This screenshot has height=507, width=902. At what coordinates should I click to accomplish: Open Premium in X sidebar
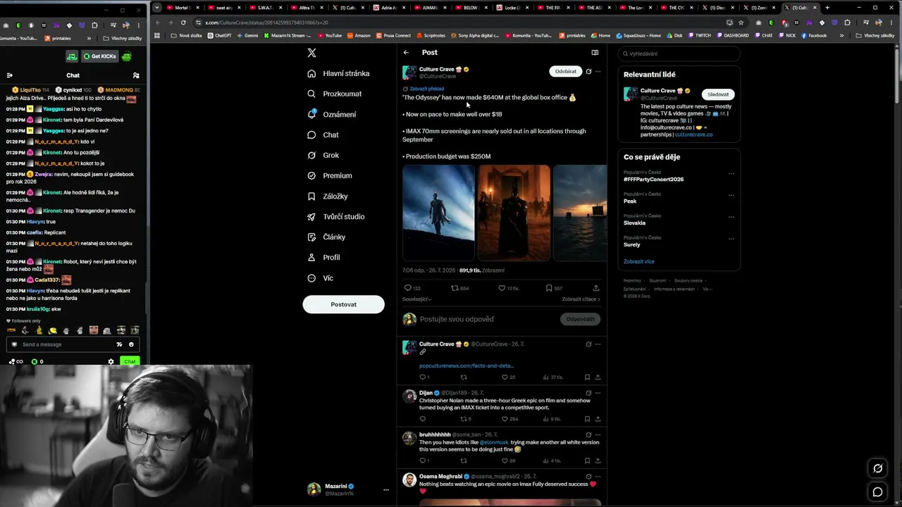(330, 175)
